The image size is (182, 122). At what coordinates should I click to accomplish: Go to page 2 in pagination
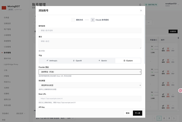pos(164,118)
